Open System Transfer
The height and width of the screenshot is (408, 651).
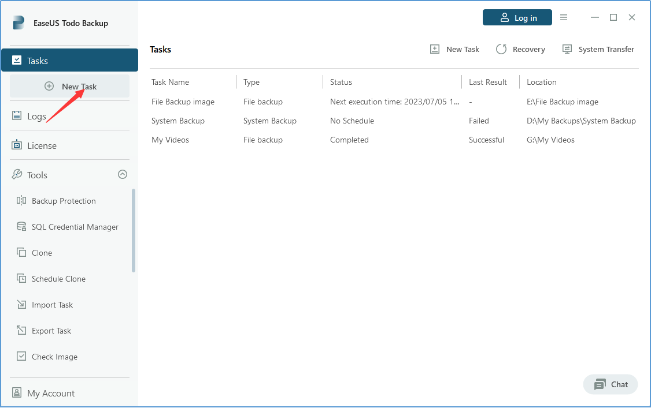[598, 49]
